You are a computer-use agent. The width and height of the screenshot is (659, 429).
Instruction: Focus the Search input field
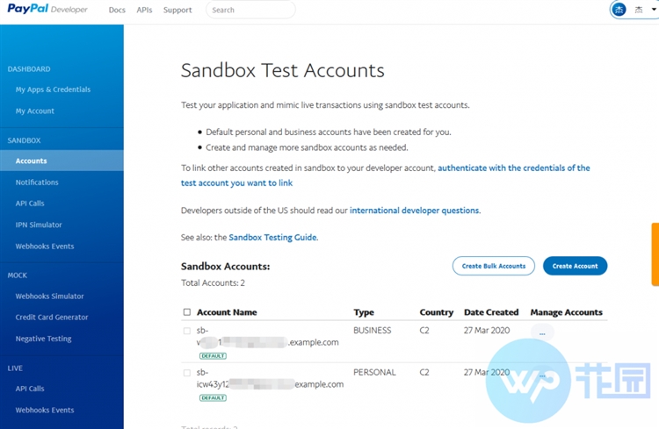tap(250, 10)
